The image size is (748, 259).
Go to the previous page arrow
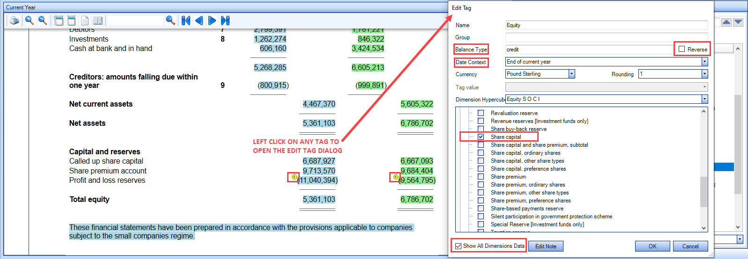[199, 20]
